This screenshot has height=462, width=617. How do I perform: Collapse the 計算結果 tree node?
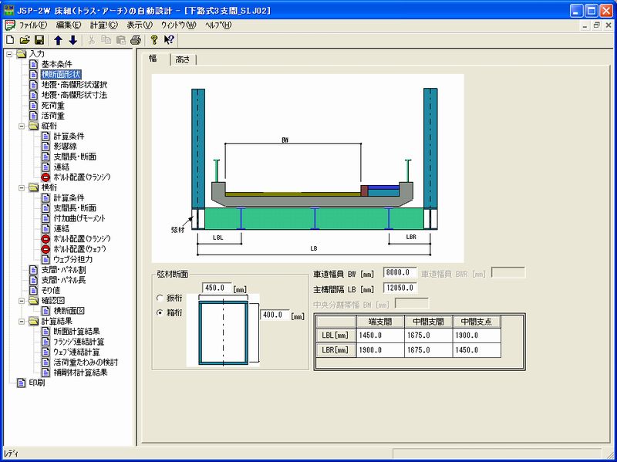coord(22,321)
